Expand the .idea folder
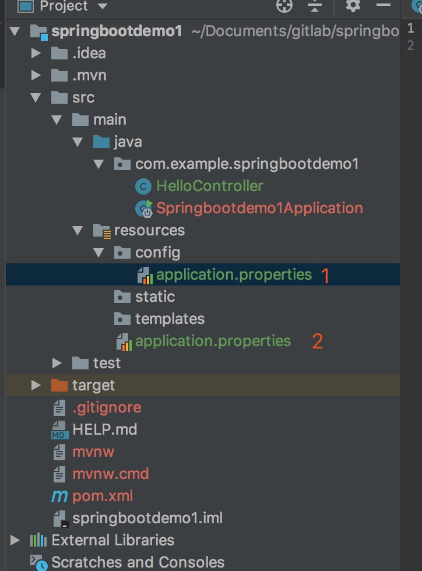This screenshot has width=422, height=571. [x=36, y=54]
